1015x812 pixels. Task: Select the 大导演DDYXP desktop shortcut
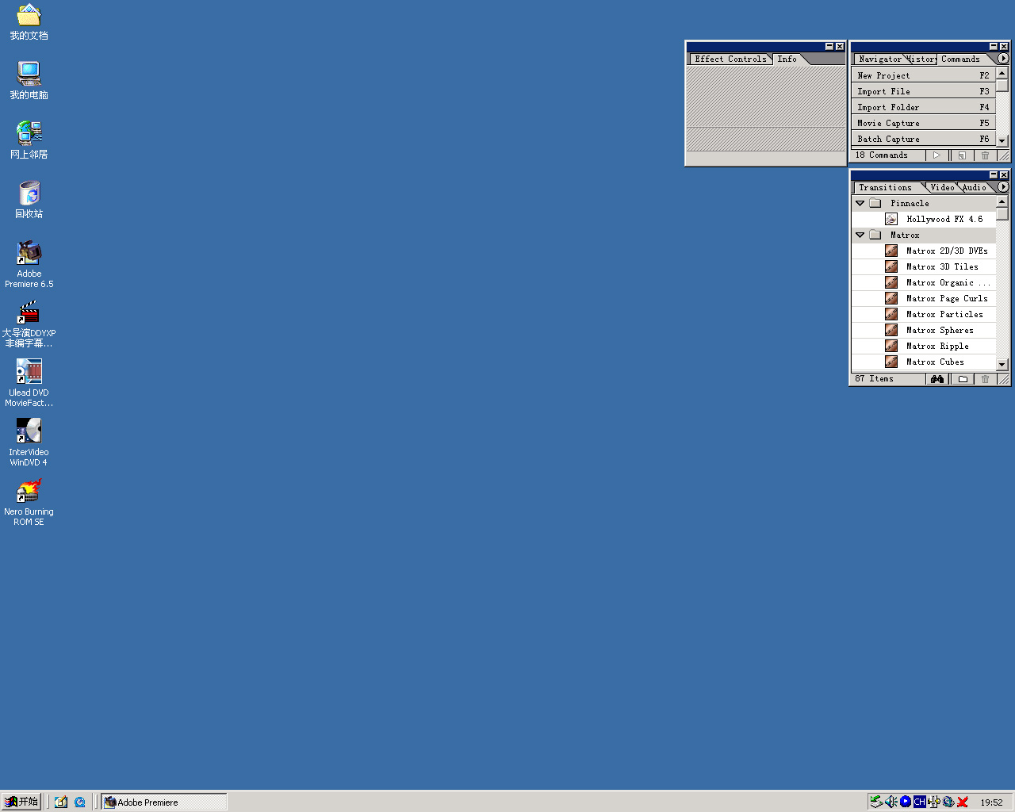click(x=29, y=312)
